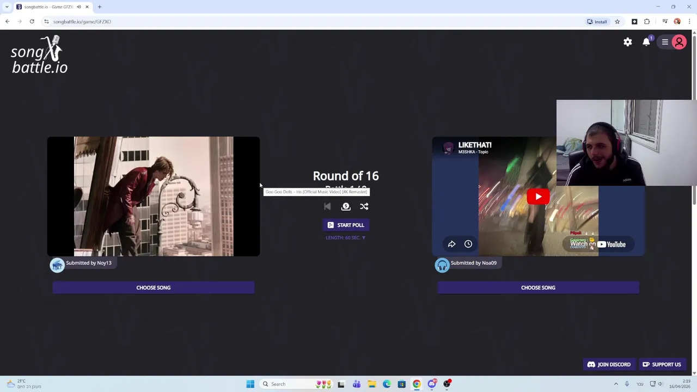The image size is (697, 392).
Task: Open OBS Studio from the taskbar
Action: (x=447, y=384)
